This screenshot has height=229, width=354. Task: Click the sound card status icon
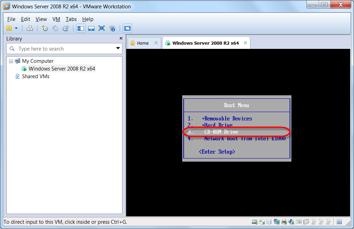[x=291, y=222]
